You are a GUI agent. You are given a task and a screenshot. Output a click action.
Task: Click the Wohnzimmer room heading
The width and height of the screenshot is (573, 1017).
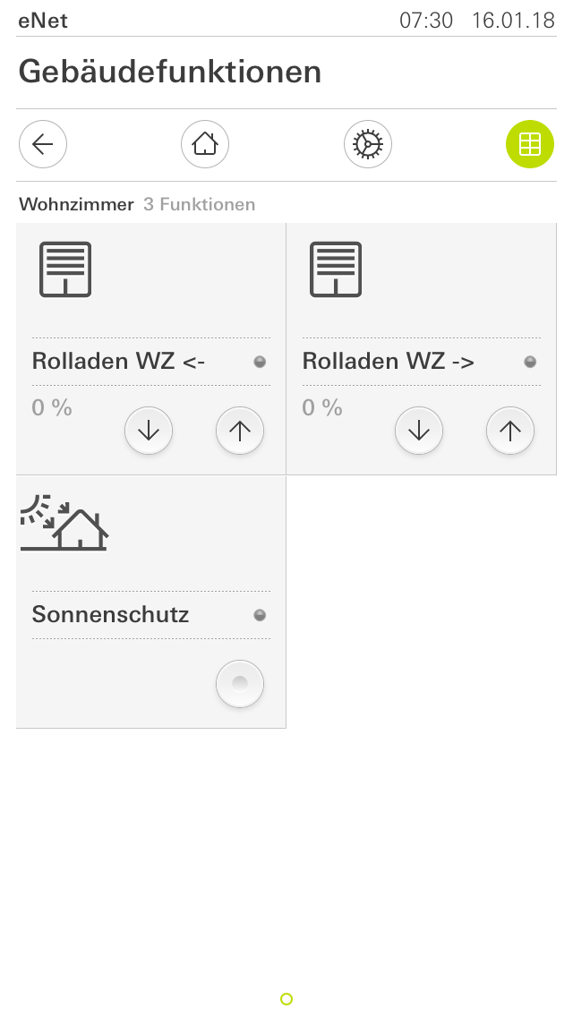pyautogui.click(x=77, y=204)
